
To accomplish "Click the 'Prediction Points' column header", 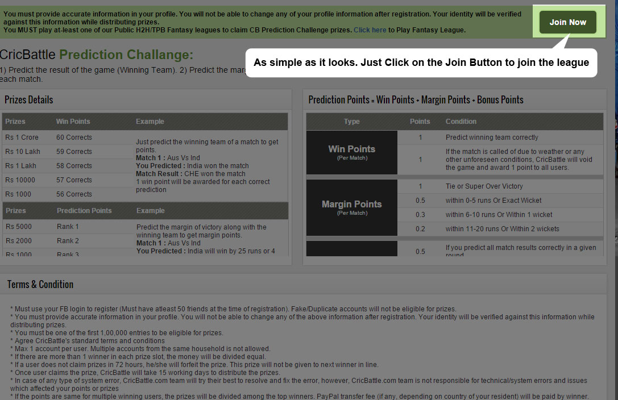I will (84, 211).
